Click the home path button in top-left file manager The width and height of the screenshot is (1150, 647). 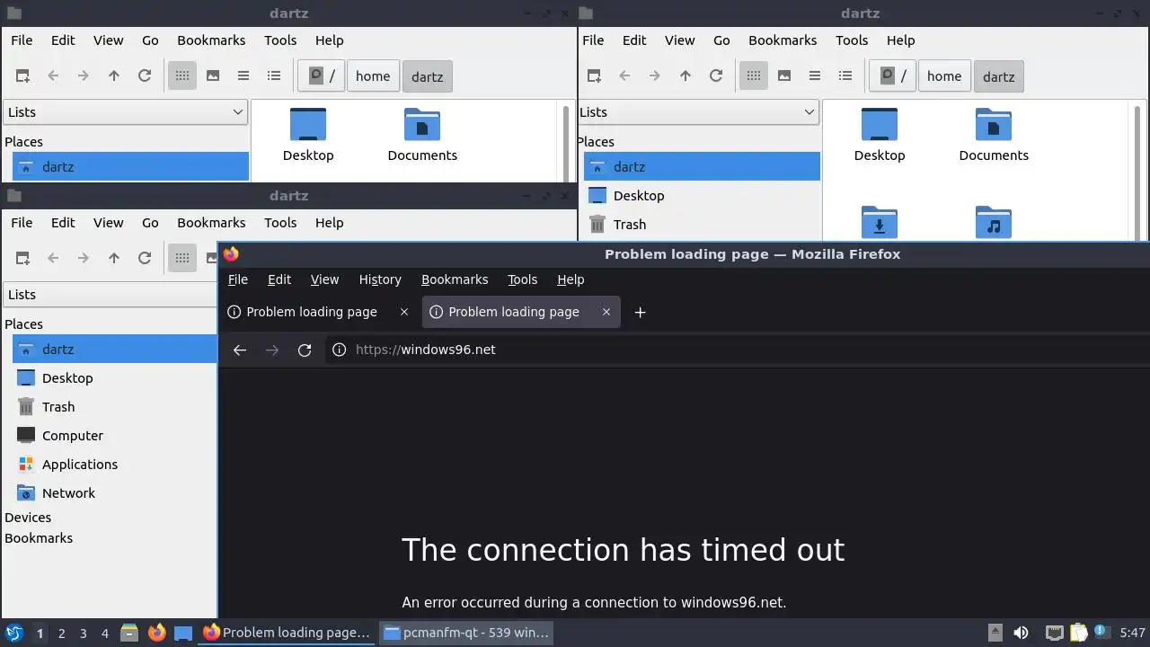[x=373, y=76]
